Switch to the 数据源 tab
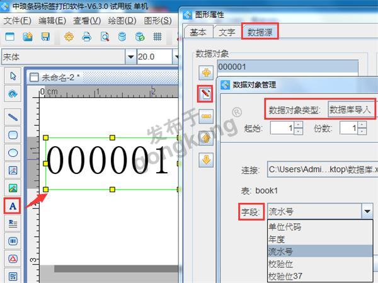Viewport: 378px width, 283px height. pos(260,32)
